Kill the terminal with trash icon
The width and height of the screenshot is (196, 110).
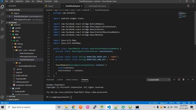pos(183,79)
